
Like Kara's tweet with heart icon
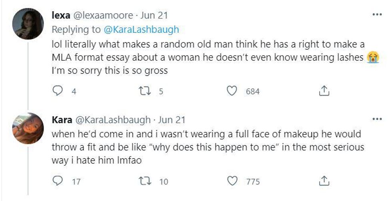point(232,181)
